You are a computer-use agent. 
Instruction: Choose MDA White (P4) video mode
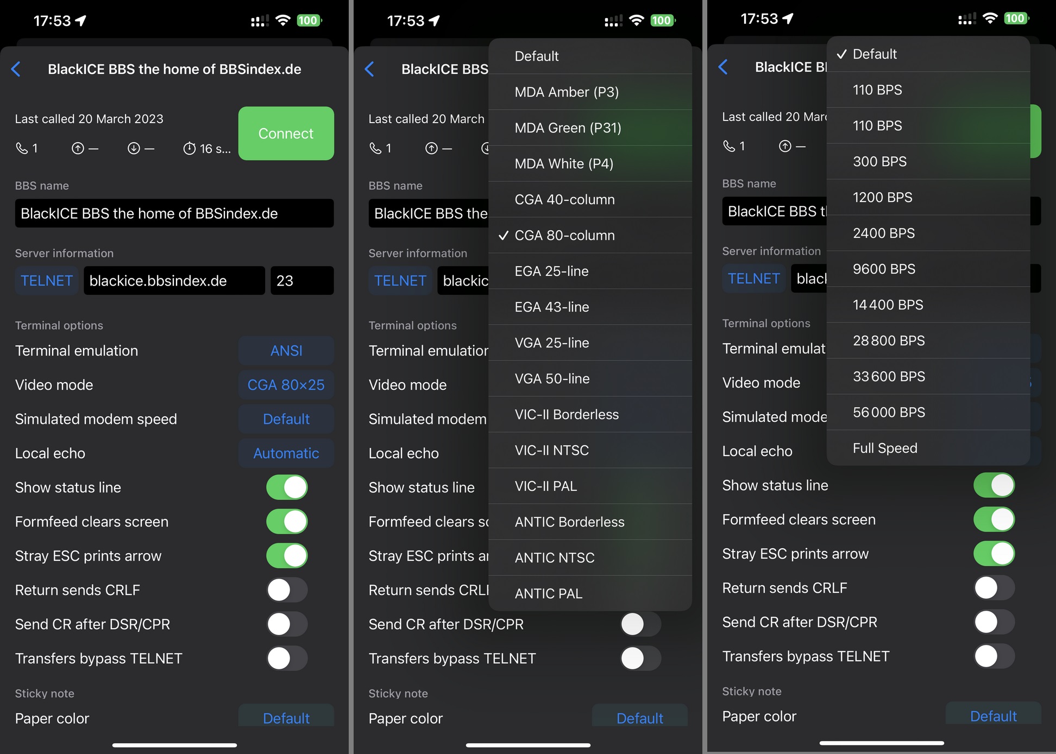click(590, 163)
